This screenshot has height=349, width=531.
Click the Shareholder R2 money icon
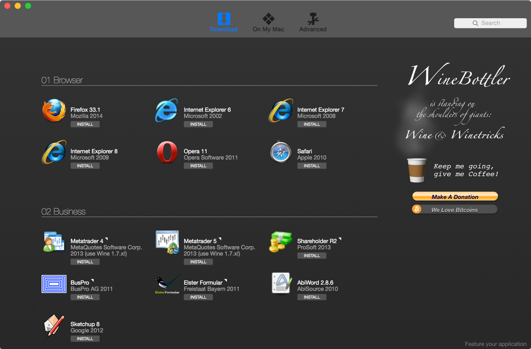tap(281, 242)
